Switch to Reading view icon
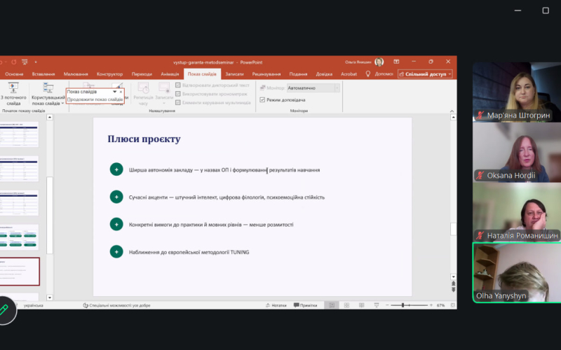The width and height of the screenshot is (561, 350). point(362,305)
